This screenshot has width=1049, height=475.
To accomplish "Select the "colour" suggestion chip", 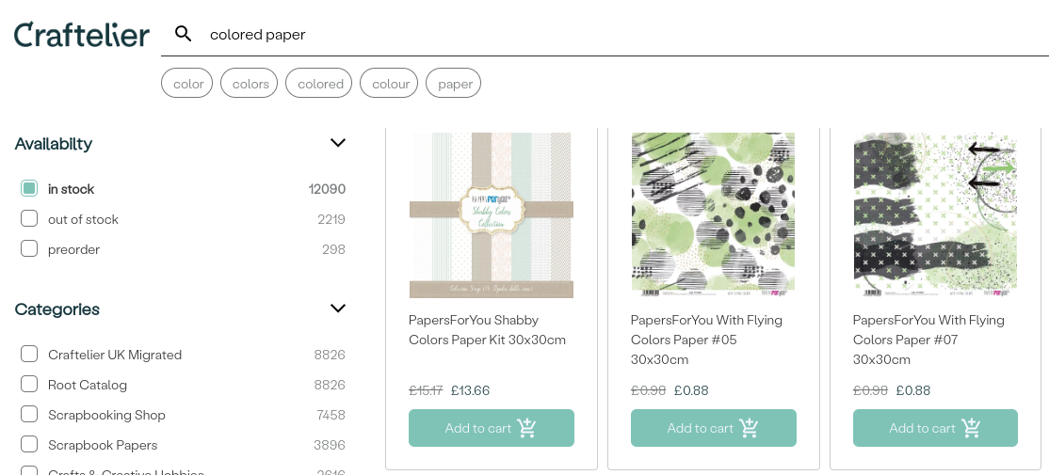I will point(390,84).
